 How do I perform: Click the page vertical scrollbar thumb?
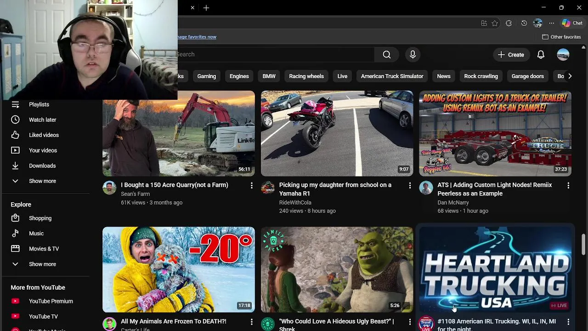click(x=583, y=244)
